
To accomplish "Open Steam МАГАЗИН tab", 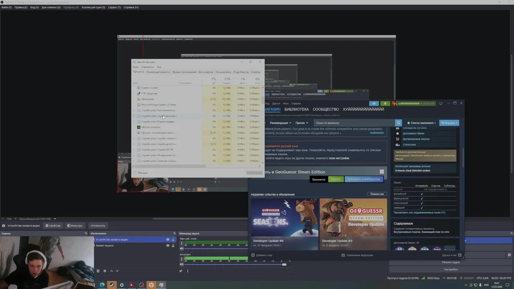I will click(x=272, y=109).
